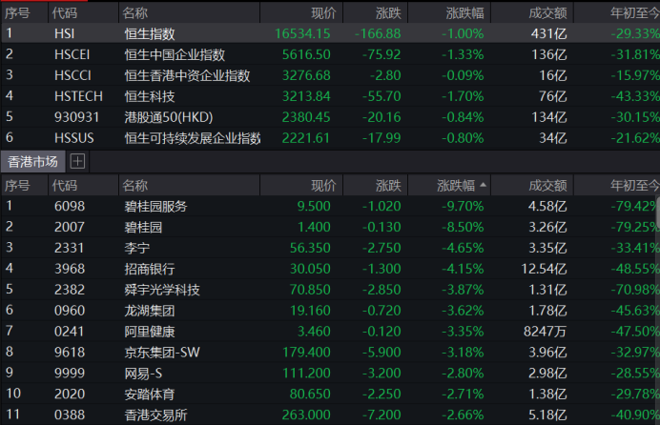The image size is (660, 425).
Task: Click the 930931 code cell
Action: pos(76,117)
